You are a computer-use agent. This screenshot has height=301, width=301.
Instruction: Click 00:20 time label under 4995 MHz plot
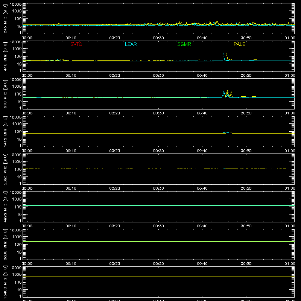coord(115,226)
